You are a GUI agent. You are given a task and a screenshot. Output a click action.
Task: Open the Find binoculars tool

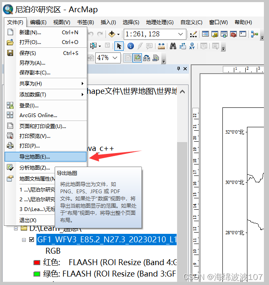click(x=173, y=46)
